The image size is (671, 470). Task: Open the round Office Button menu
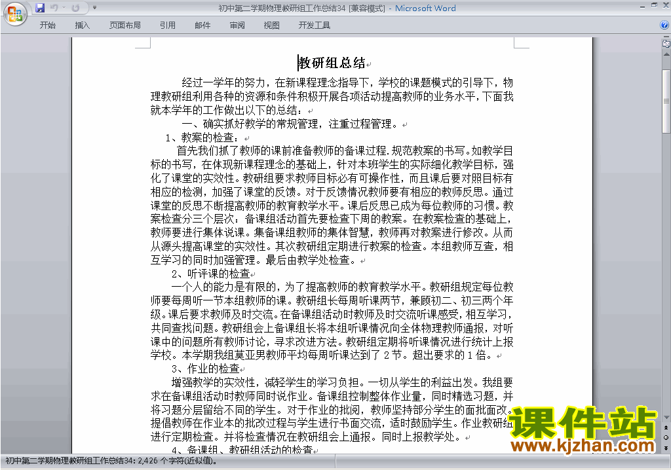[x=16, y=14]
